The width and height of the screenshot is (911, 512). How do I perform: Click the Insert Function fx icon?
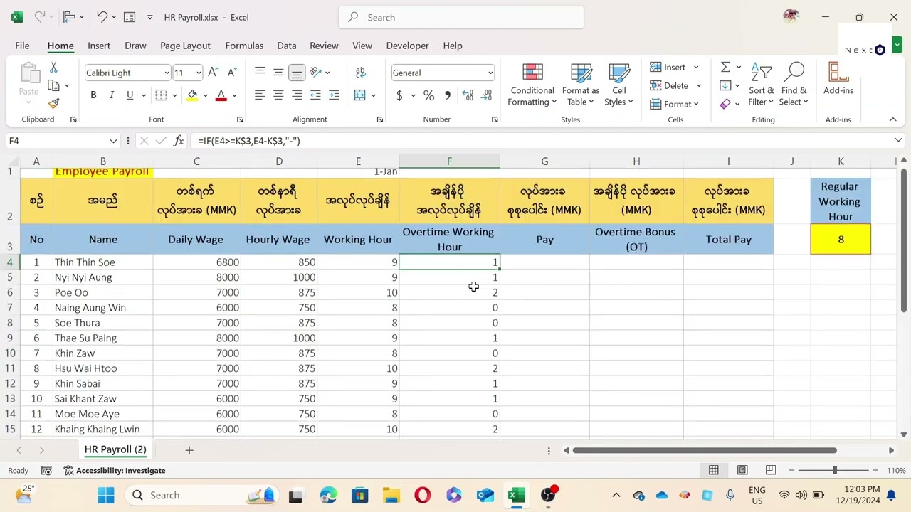click(179, 141)
